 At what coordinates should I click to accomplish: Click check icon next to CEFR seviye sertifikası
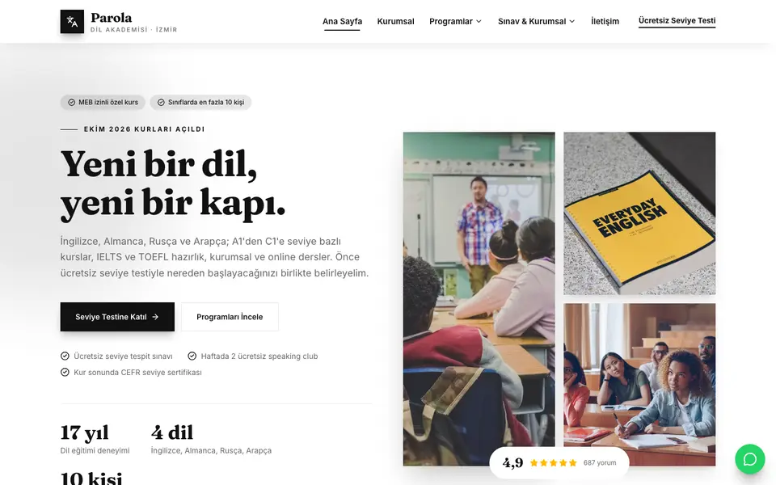pyautogui.click(x=65, y=372)
